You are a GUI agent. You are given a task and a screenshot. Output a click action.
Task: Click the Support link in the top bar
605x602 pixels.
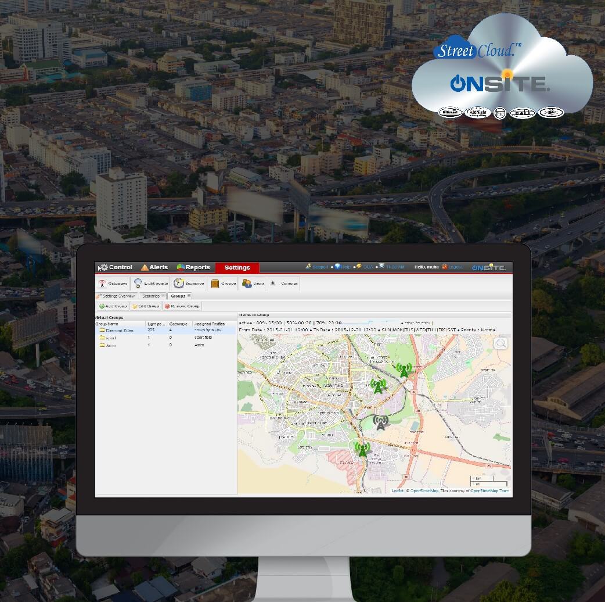(x=317, y=267)
